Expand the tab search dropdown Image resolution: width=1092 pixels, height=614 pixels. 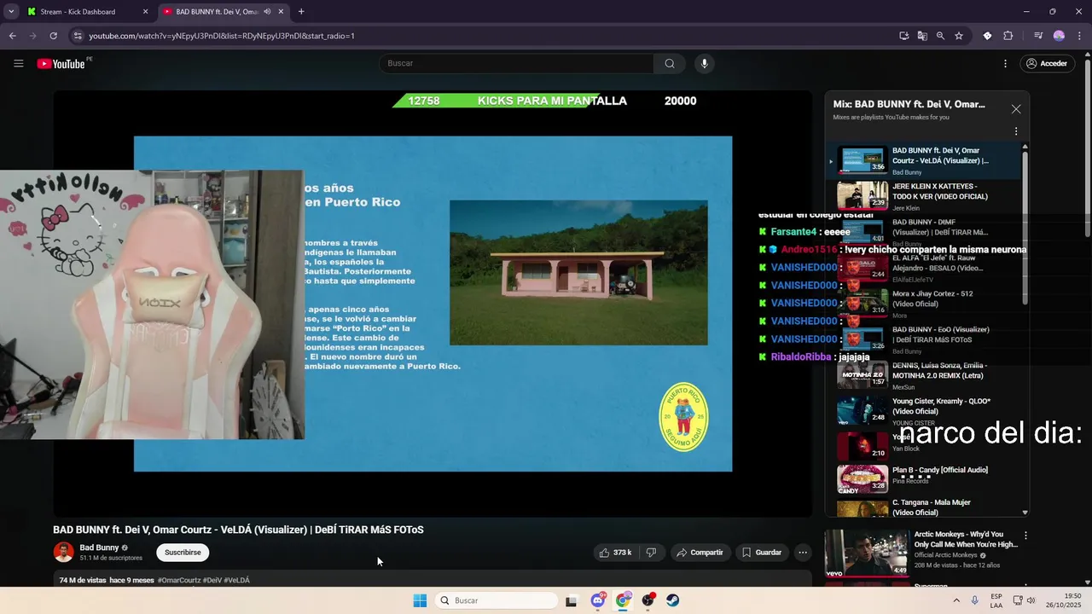point(10,12)
